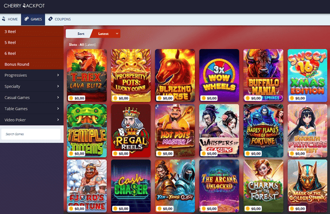Open the Home tab
330x214 pixels.
point(10,19)
